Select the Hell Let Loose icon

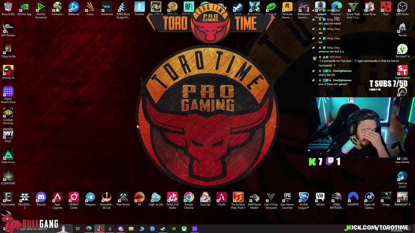click(402, 180)
